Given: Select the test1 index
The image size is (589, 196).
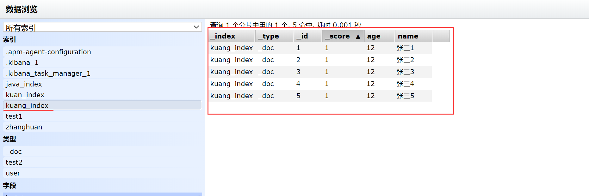Looking at the screenshot, I should click(x=102, y=116).
